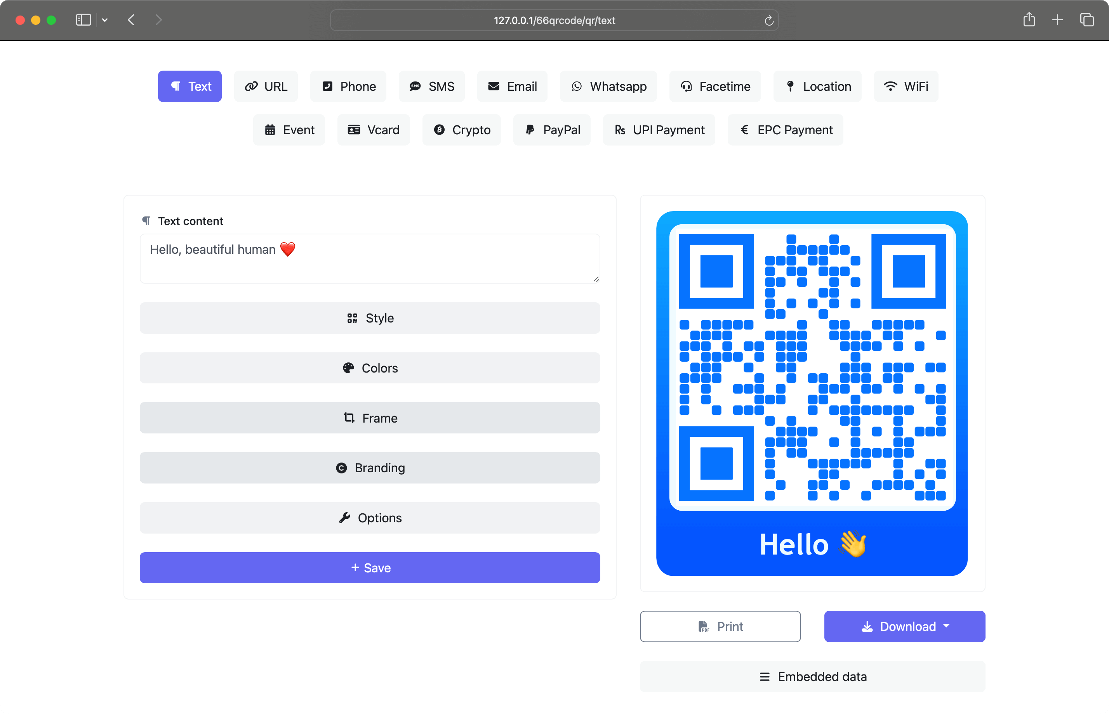
Task: Click the Text pilcrow tab icon
Action: click(176, 86)
